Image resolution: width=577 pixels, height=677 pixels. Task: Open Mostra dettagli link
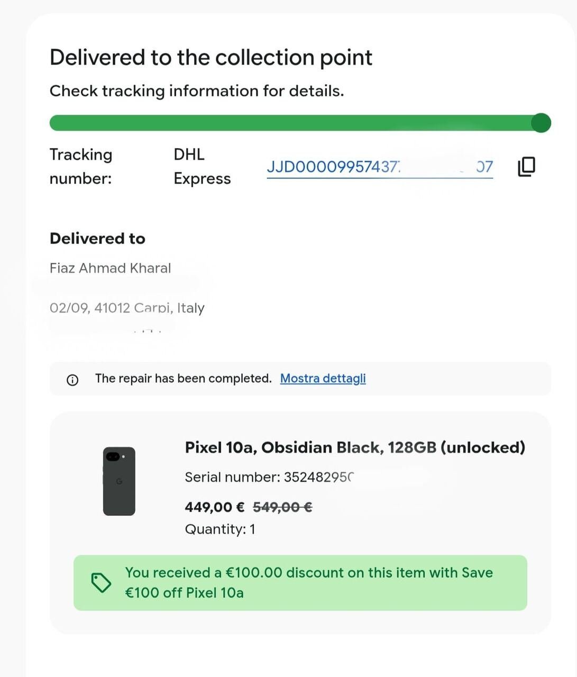pos(323,378)
